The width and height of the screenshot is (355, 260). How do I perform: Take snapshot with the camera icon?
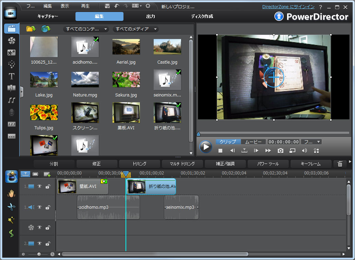(x=281, y=150)
